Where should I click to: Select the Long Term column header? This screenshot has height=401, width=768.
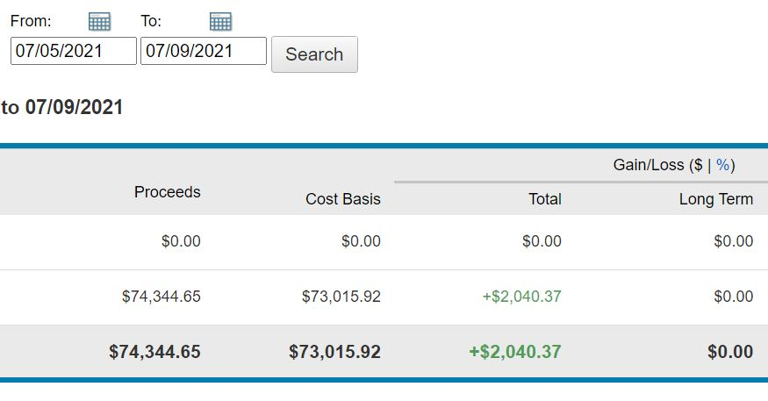click(715, 199)
